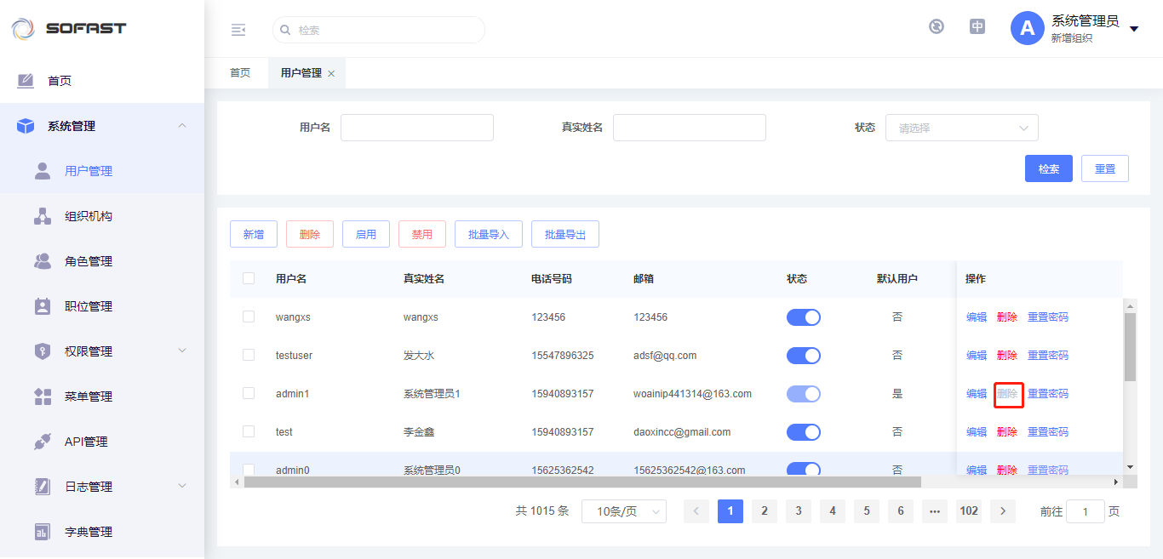Click the sidebar collapse menu icon
Screen dimensions: 1163x559
(x=238, y=30)
